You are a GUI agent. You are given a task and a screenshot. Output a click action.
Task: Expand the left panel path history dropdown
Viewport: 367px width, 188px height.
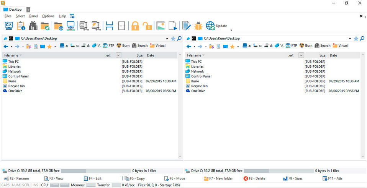pos(167,39)
